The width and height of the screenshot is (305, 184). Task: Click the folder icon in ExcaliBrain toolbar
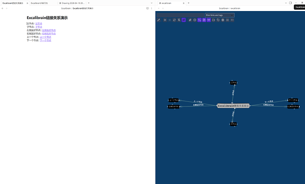(x=213, y=20)
